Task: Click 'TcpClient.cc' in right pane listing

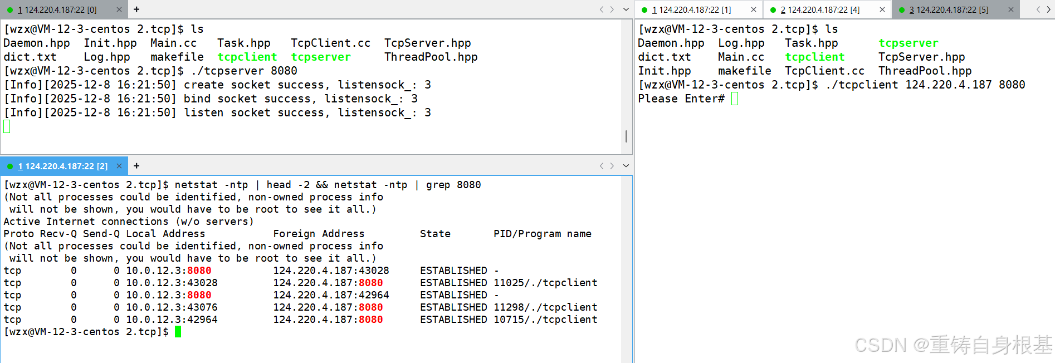Action: pos(825,71)
